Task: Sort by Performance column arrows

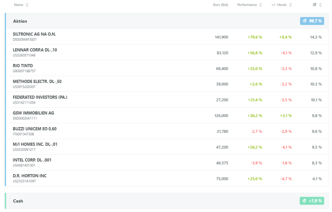Action: pyautogui.click(x=261, y=5)
